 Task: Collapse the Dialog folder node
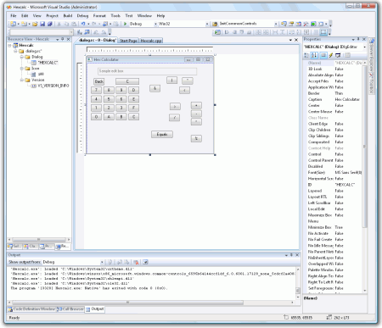tap(22, 57)
